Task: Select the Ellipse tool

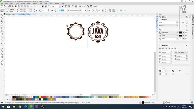Action: tap(2, 37)
